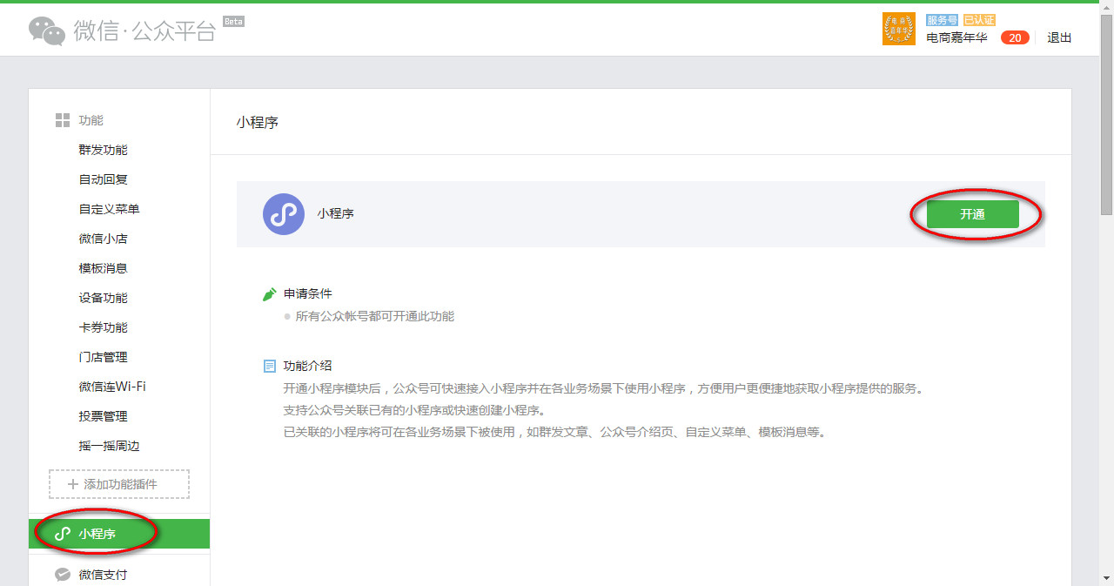Open 摇一摇周边 menu item
The width and height of the screenshot is (1114, 586).
pyautogui.click(x=109, y=446)
